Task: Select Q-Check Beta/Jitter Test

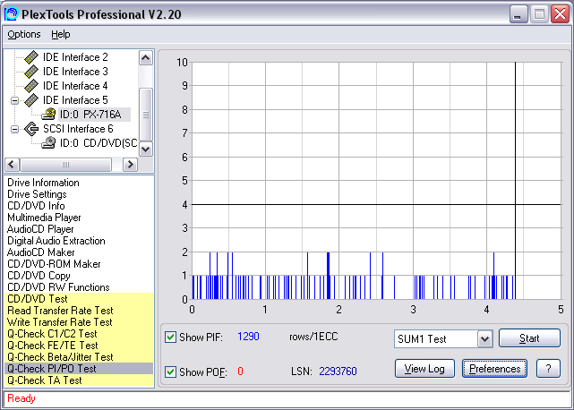Action: [79, 357]
